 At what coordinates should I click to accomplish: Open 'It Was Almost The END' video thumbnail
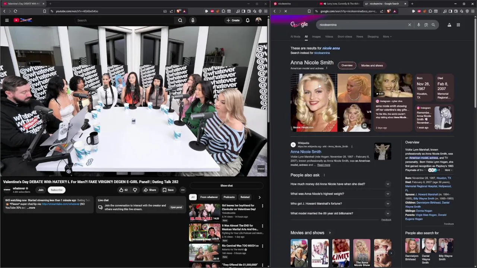coord(205,233)
